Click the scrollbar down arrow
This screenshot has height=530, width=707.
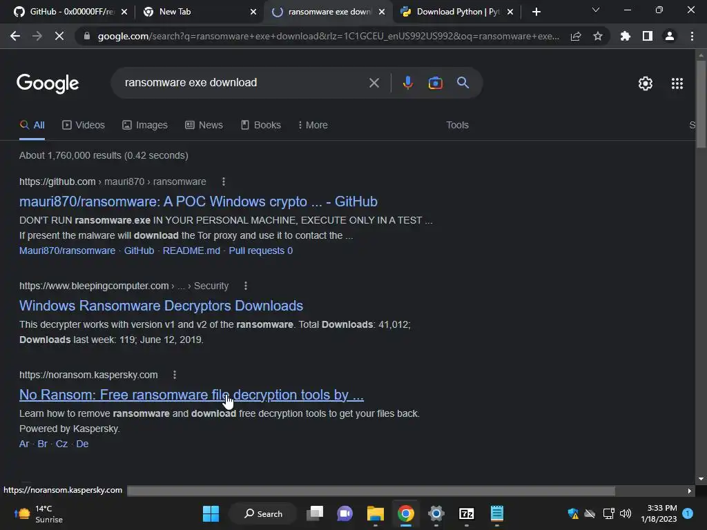701,479
